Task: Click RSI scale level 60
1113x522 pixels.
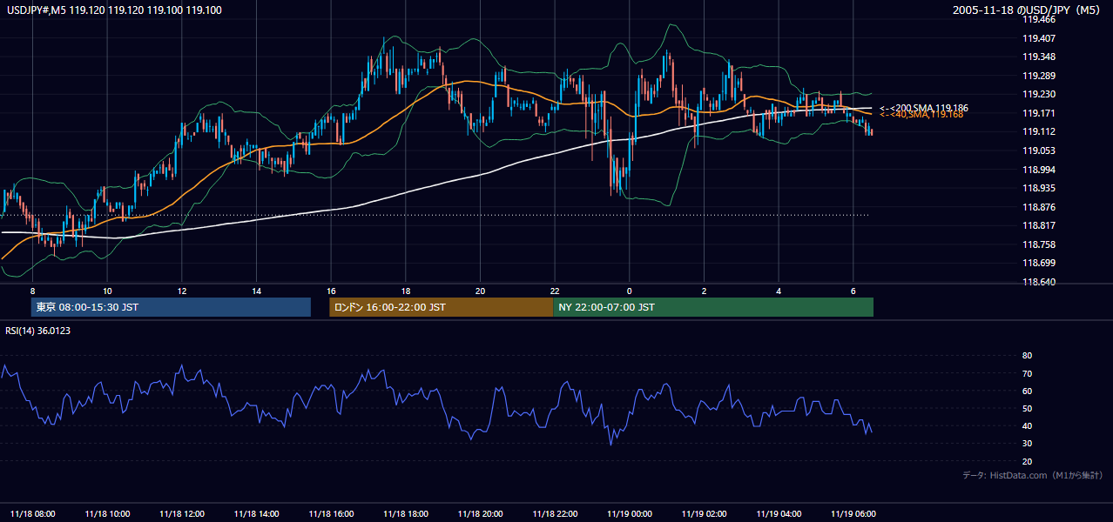Action: point(1027,391)
